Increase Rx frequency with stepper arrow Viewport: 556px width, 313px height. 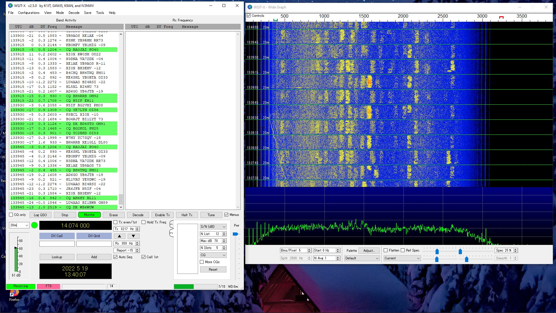[138, 242]
